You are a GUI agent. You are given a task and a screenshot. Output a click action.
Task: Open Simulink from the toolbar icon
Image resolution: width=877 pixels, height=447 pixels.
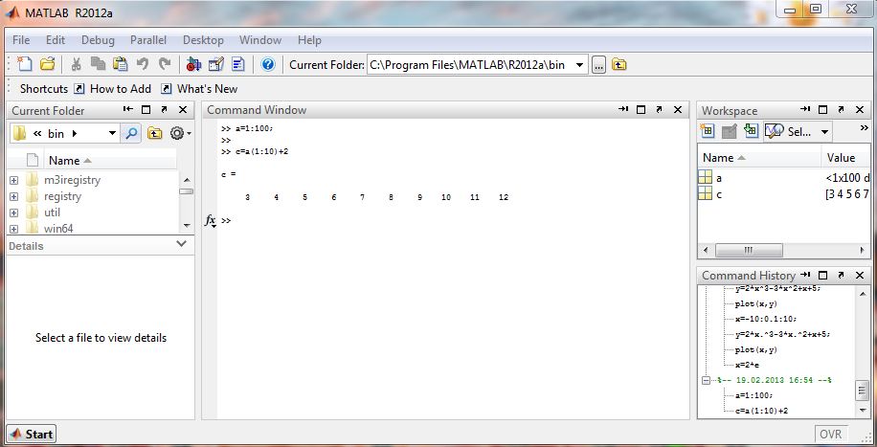pyautogui.click(x=193, y=64)
